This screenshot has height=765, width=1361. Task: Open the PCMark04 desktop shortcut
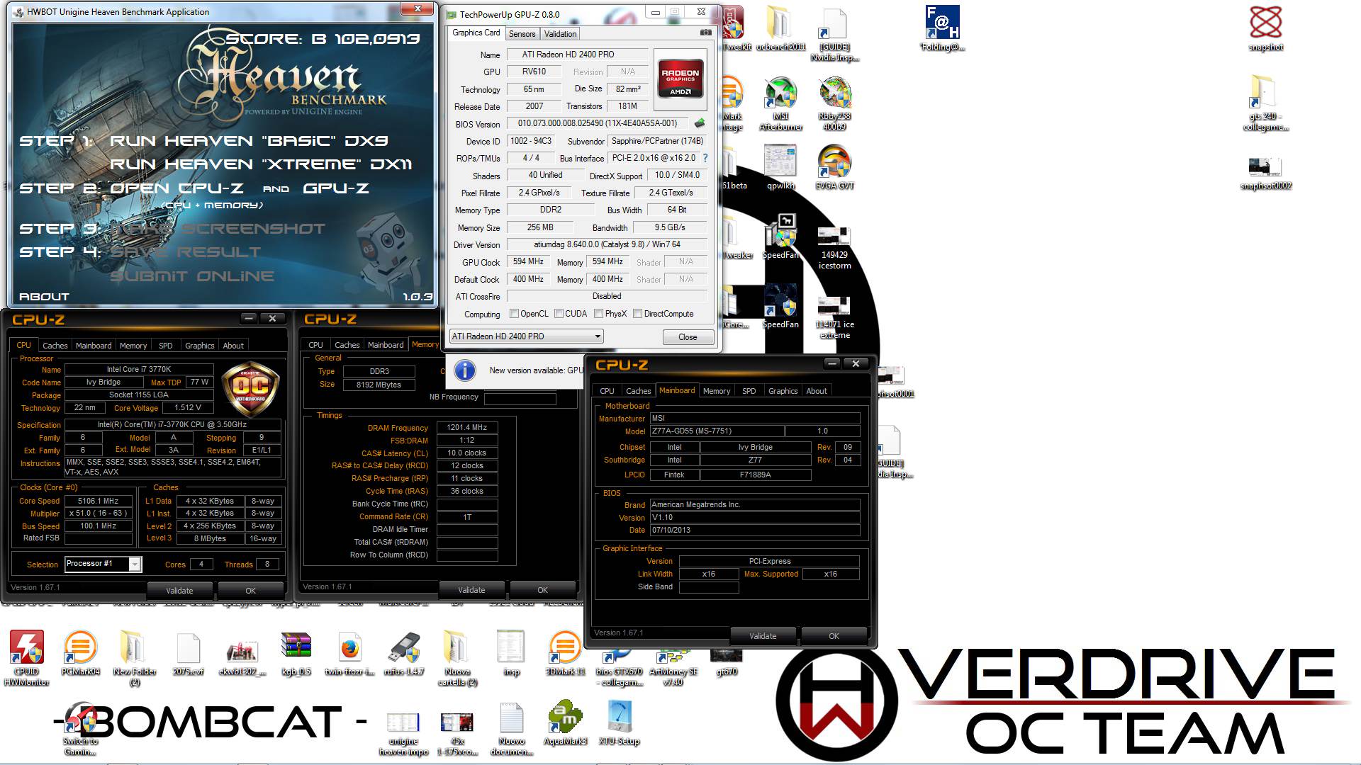coord(80,653)
